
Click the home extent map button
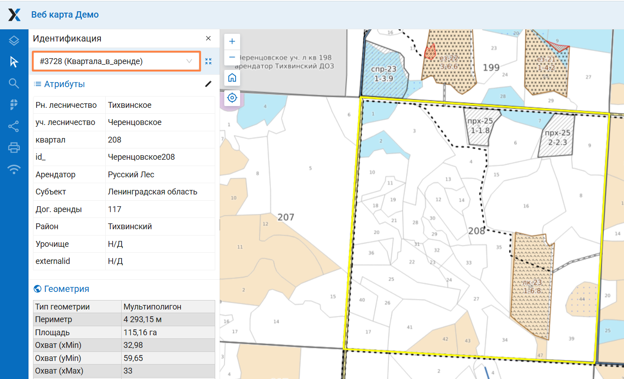[x=232, y=78]
